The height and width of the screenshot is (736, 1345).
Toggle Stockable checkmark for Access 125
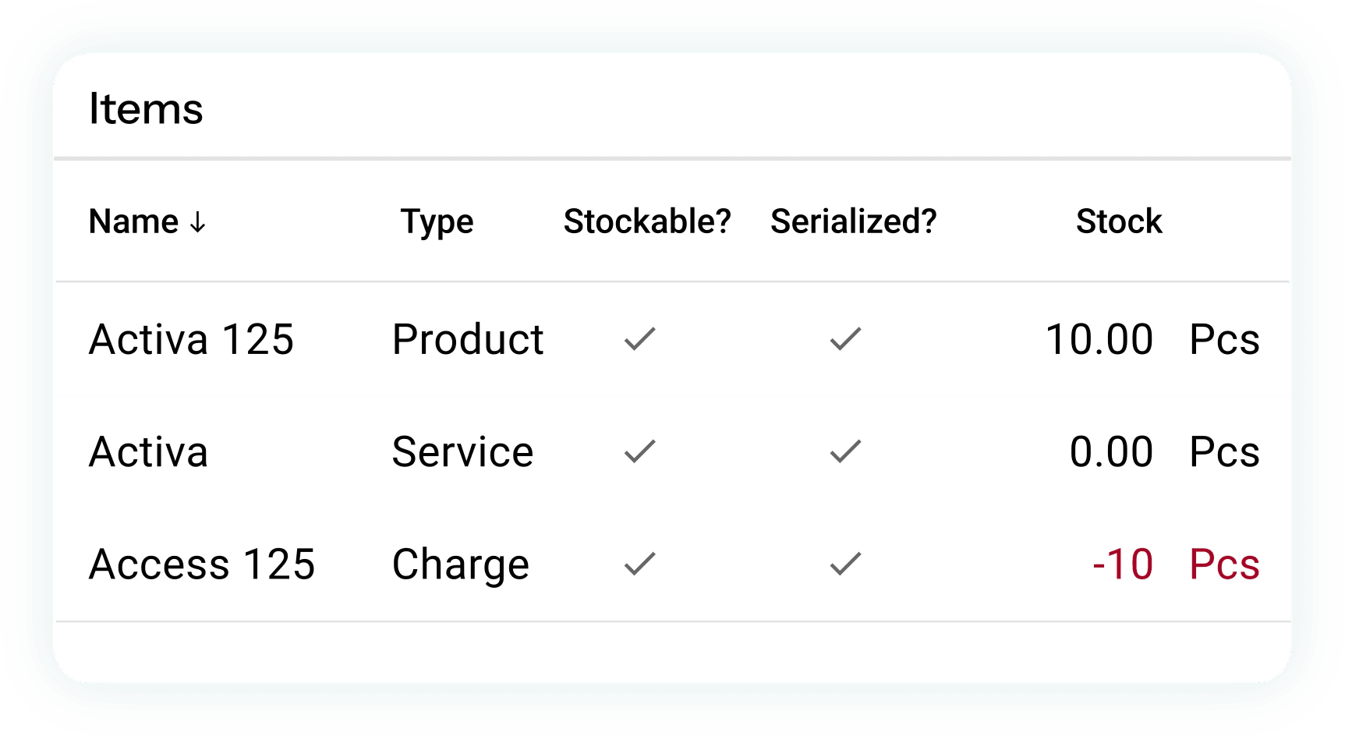point(640,564)
